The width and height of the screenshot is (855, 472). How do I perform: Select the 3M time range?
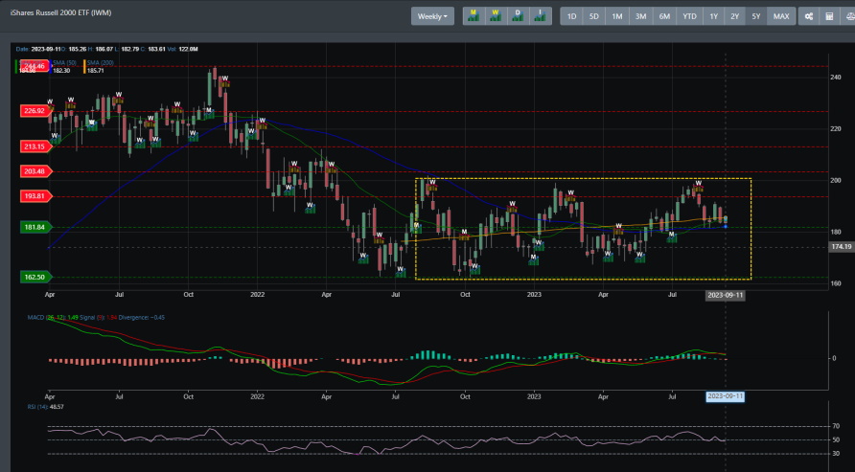click(640, 16)
